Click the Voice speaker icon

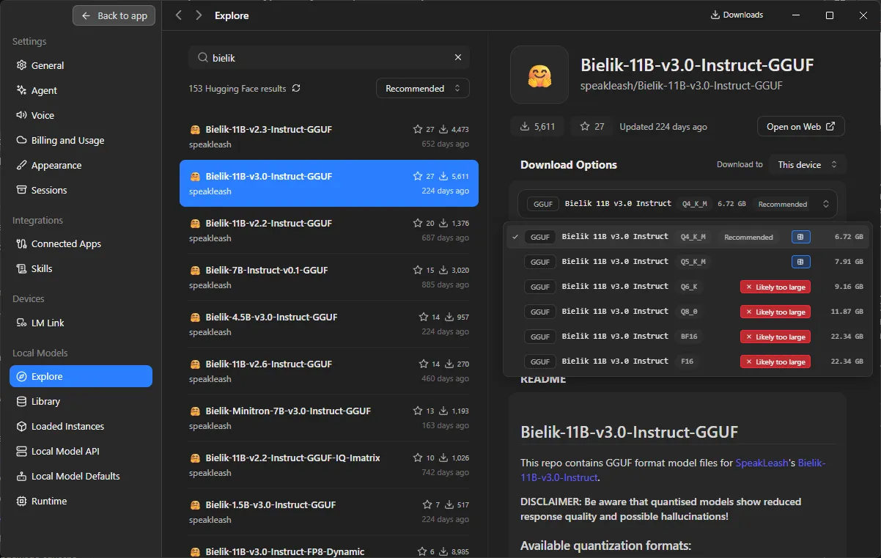(21, 115)
